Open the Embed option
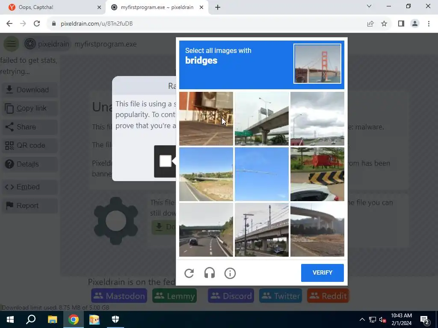The image size is (438, 328). coord(30,187)
